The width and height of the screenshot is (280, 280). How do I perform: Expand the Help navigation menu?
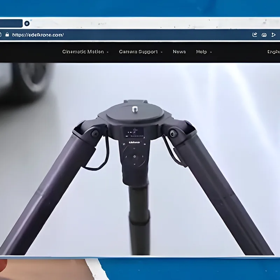204,52
